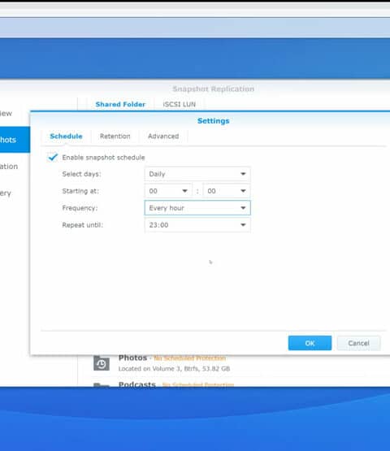Open the Select days dropdown showing Daily

point(197,174)
